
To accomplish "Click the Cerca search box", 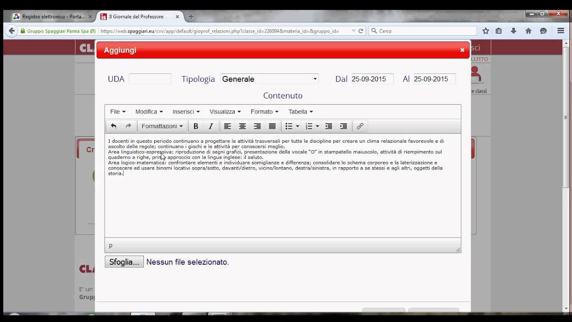I will click(423, 31).
